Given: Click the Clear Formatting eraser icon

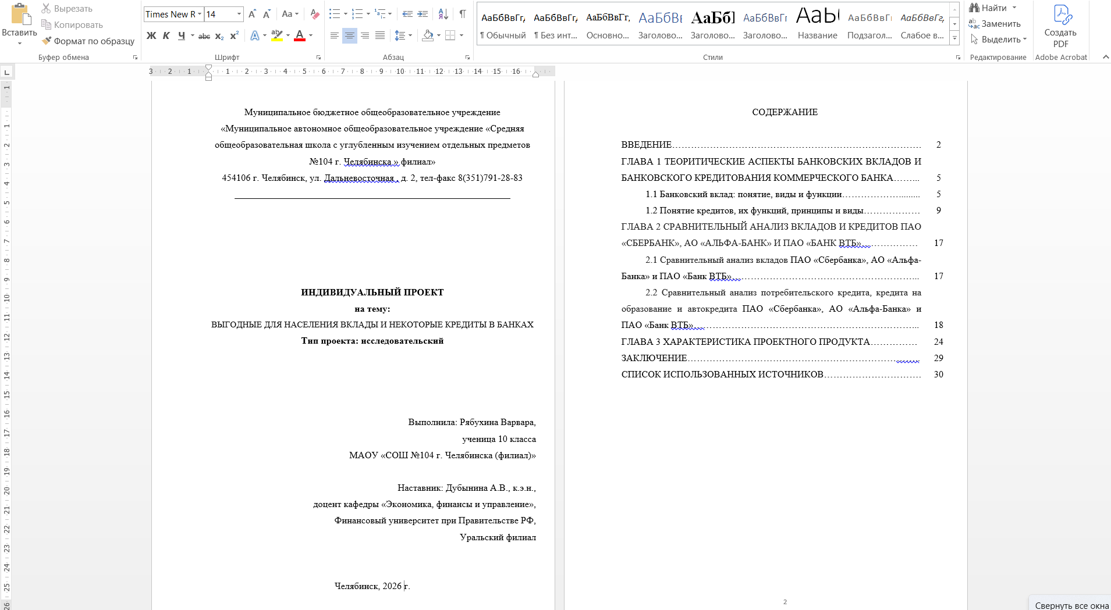Looking at the screenshot, I should pos(314,14).
